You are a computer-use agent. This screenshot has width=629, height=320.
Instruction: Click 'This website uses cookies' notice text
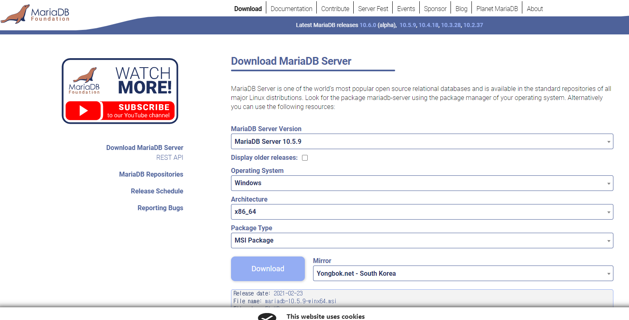[x=325, y=316]
